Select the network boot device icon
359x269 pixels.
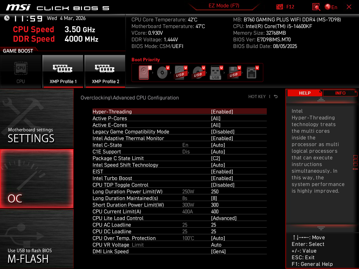pyautogui.click(x=252, y=73)
